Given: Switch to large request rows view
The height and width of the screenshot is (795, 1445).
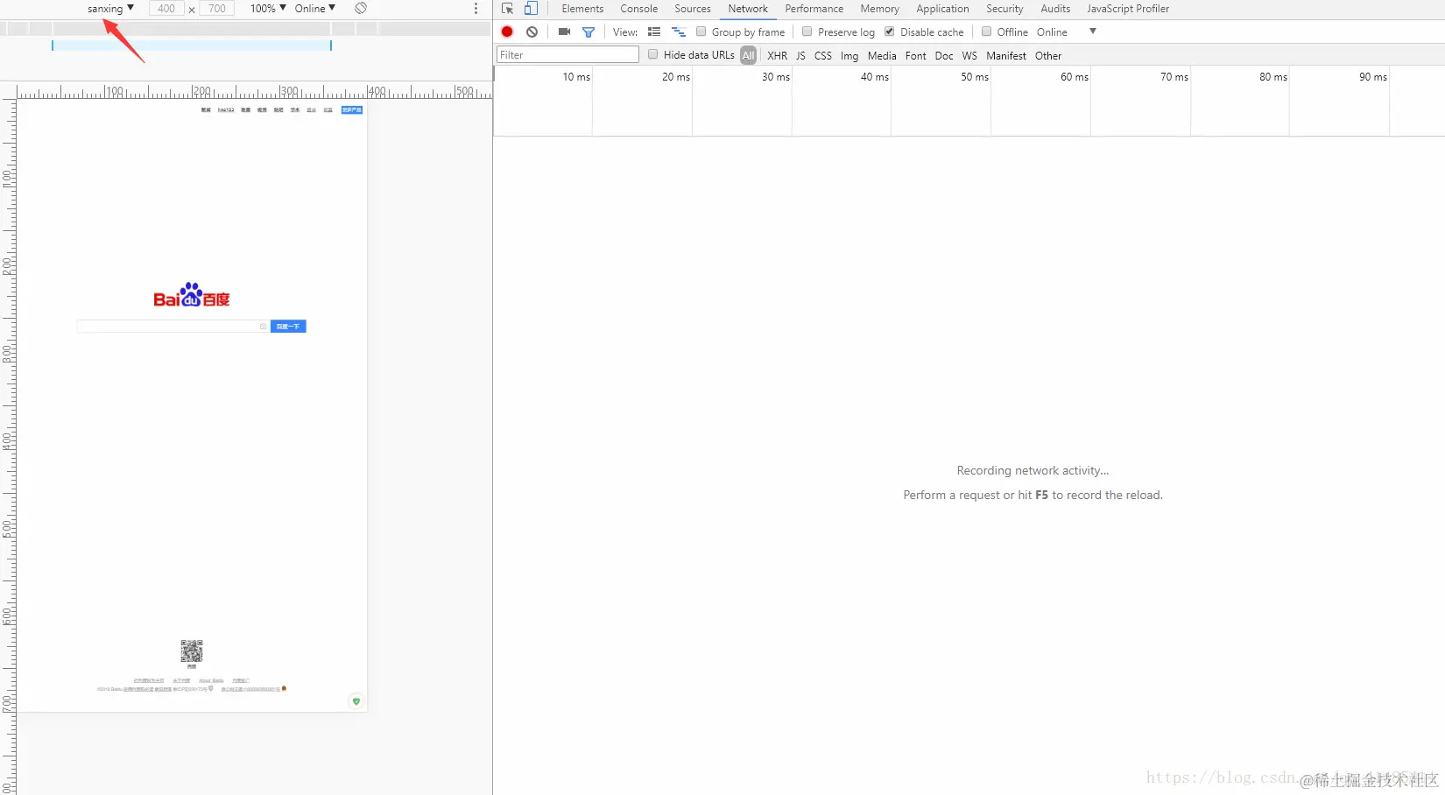Looking at the screenshot, I should (654, 32).
